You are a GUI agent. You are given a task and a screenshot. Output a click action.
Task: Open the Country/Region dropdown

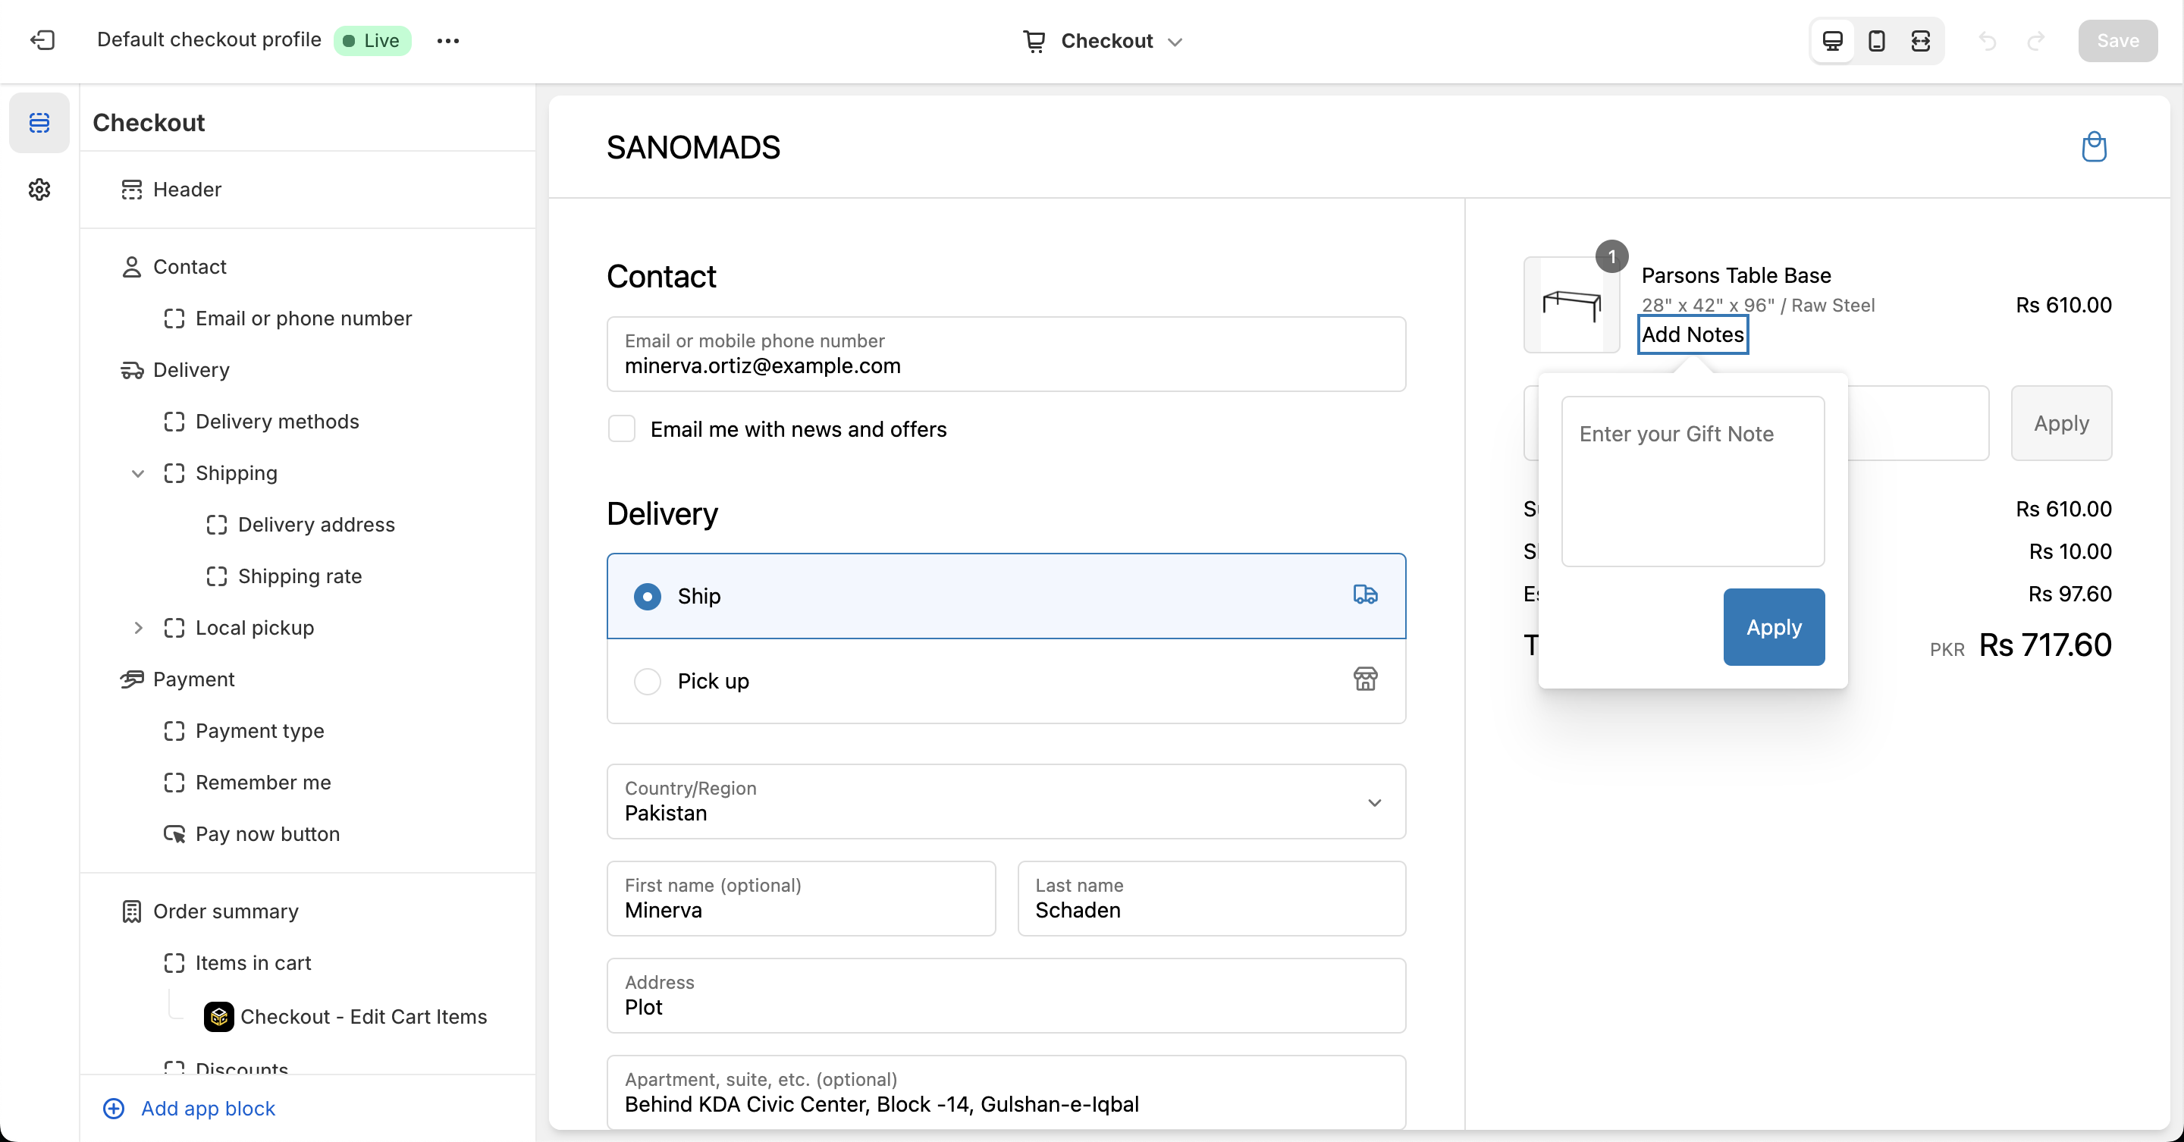(1006, 802)
